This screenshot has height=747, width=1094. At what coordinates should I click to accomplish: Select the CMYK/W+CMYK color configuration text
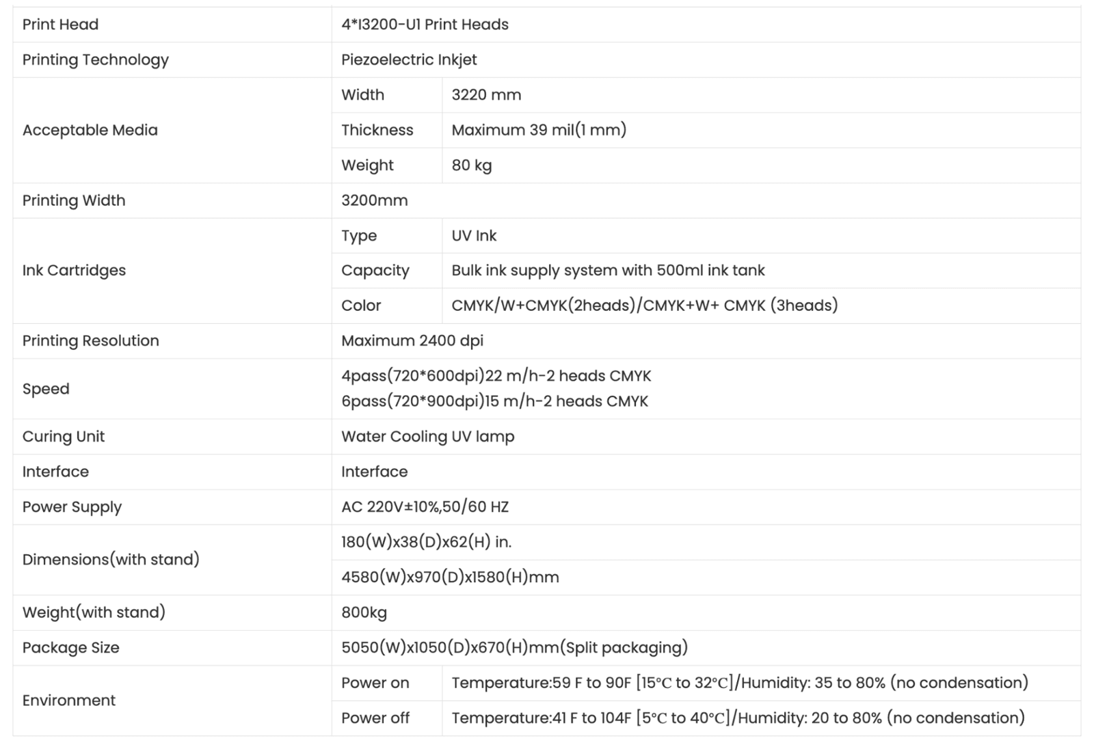(x=644, y=305)
